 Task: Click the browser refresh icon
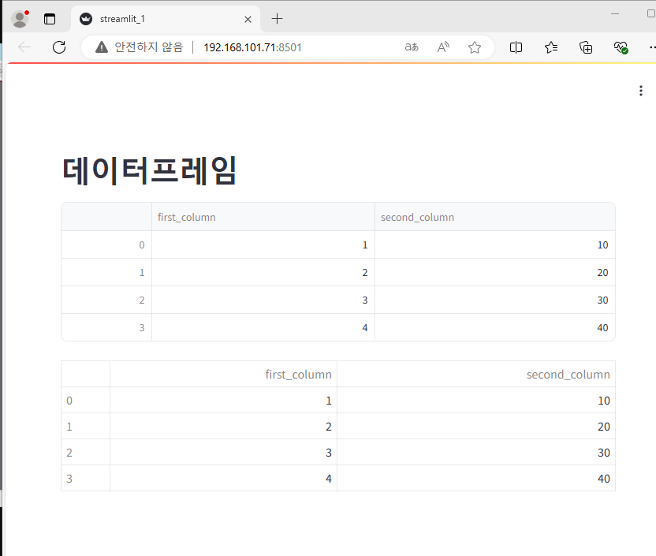point(59,47)
